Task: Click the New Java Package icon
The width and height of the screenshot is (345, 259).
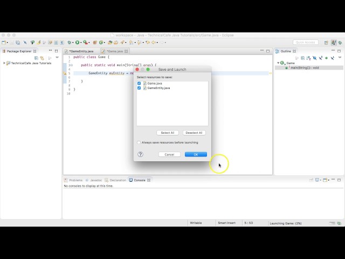Action: [95, 43]
